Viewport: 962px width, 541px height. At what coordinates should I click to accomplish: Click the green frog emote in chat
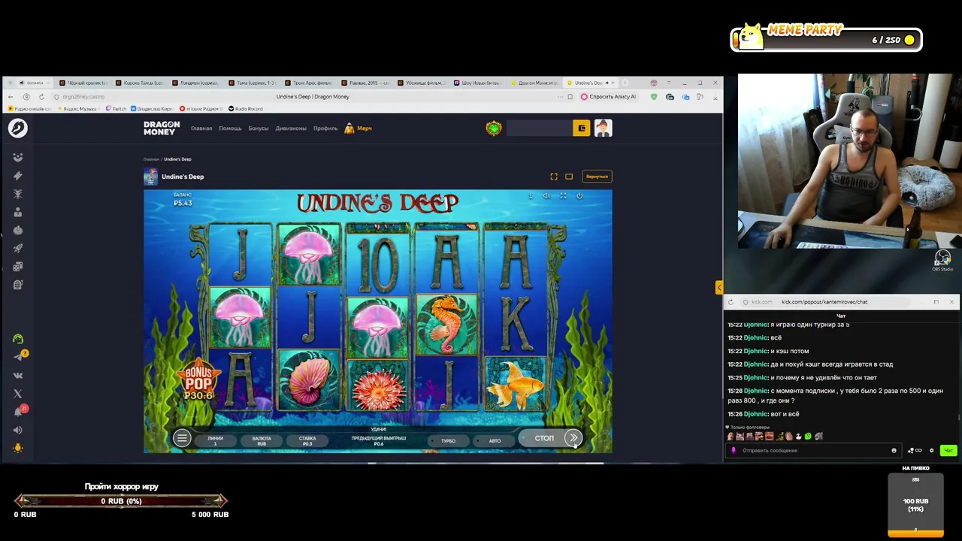[x=808, y=437]
